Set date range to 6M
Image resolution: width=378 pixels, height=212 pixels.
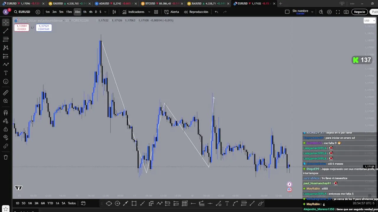tap(43, 203)
